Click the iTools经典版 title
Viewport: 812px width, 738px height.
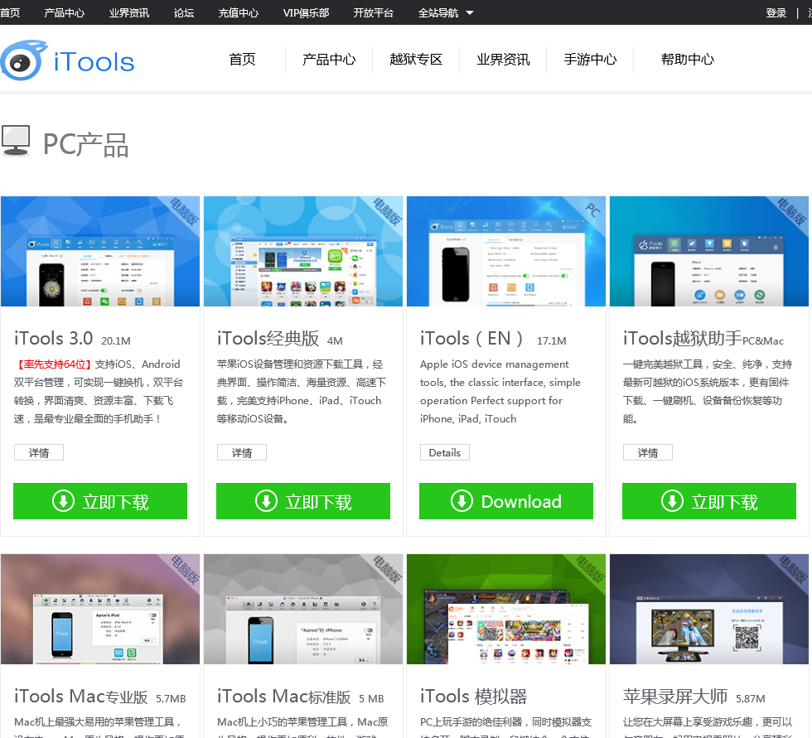tap(268, 339)
